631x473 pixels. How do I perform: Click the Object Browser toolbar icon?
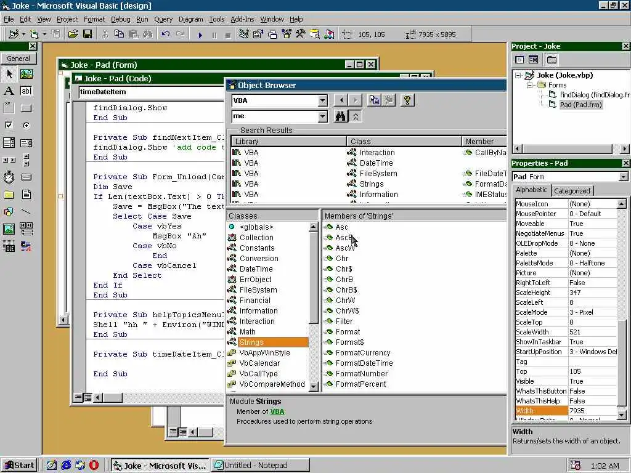(287, 34)
